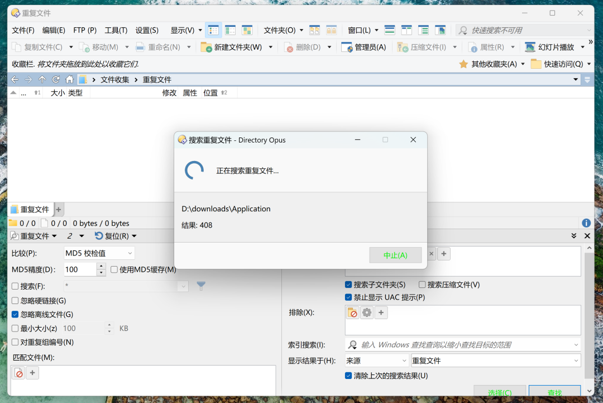This screenshot has height=403, width=603.
Task: Click the 索引搜索 Windows query input field
Action: tap(462, 344)
